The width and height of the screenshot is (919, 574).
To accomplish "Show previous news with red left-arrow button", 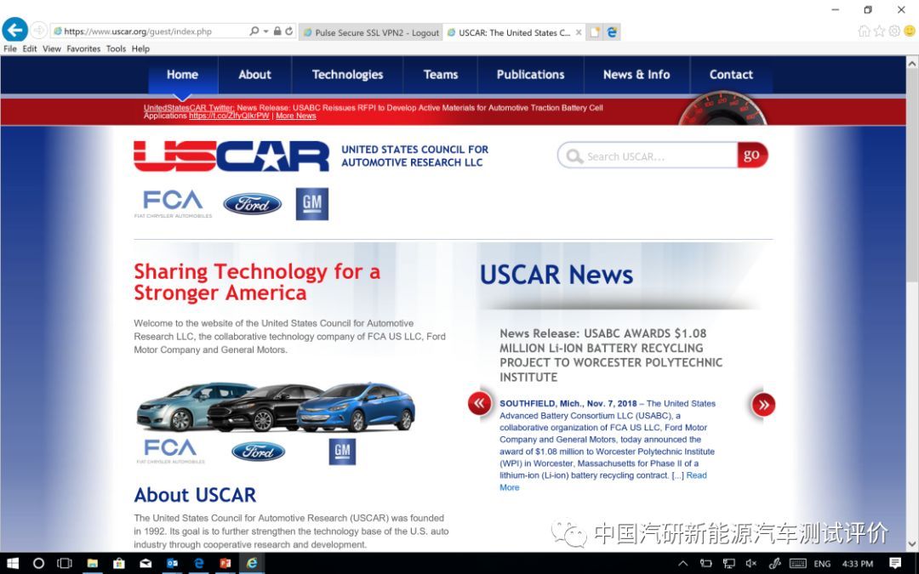I will pos(479,404).
